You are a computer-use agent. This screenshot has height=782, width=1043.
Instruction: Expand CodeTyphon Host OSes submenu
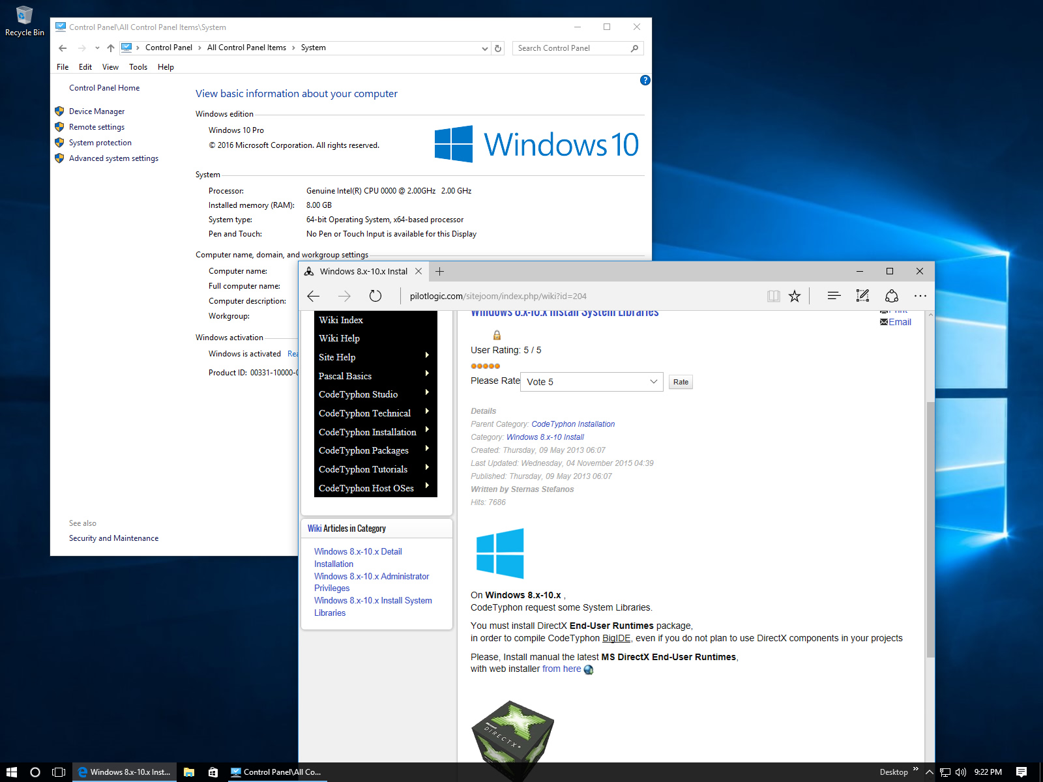pyautogui.click(x=427, y=485)
